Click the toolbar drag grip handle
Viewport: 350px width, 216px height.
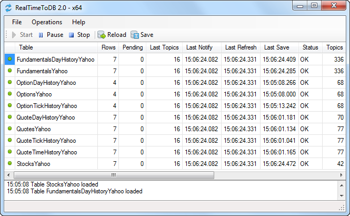pyautogui.click(x=6, y=35)
